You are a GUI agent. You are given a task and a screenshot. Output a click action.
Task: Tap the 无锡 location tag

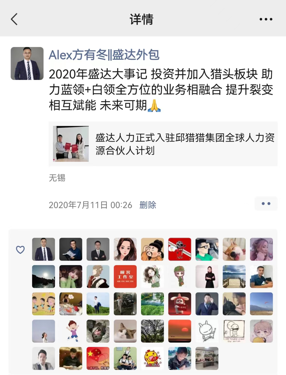(57, 178)
